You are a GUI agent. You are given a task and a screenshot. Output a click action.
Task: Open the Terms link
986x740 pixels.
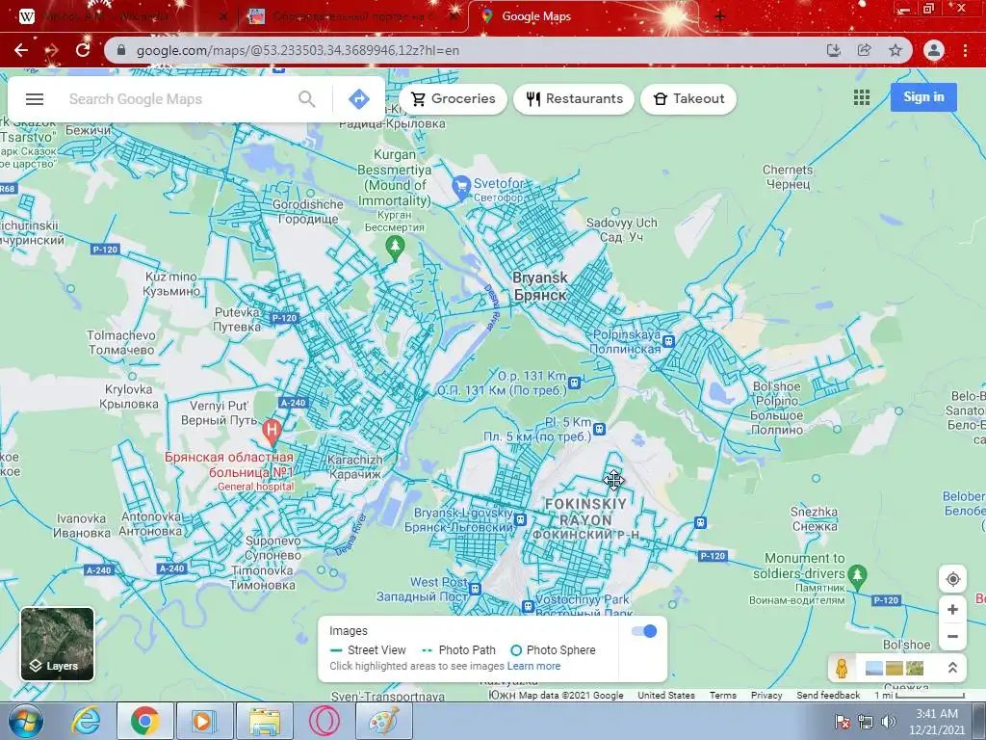click(x=722, y=696)
